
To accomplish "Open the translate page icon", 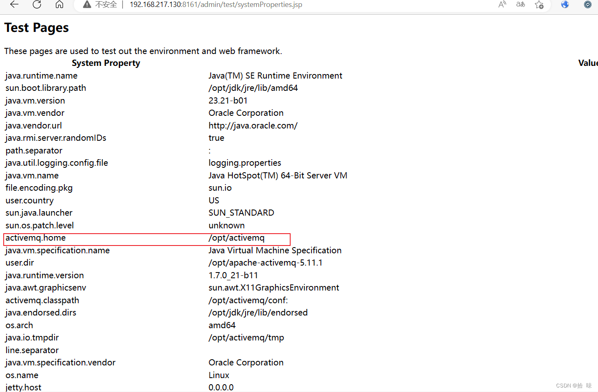I will click(x=521, y=5).
